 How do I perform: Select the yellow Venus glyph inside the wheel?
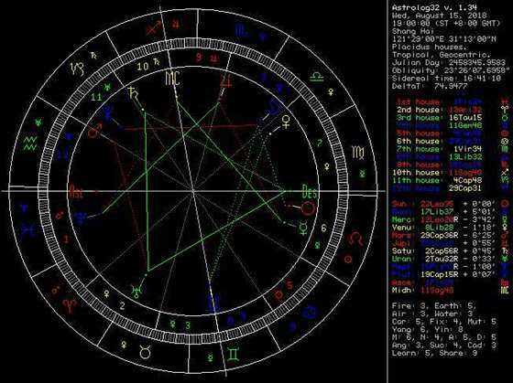tap(287, 121)
